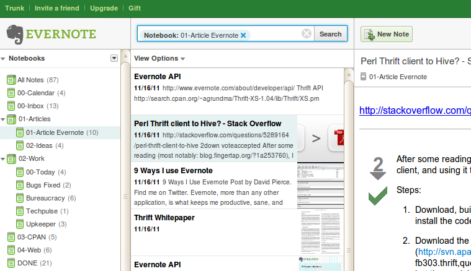Open the Gift link in top bar

point(134,8)
